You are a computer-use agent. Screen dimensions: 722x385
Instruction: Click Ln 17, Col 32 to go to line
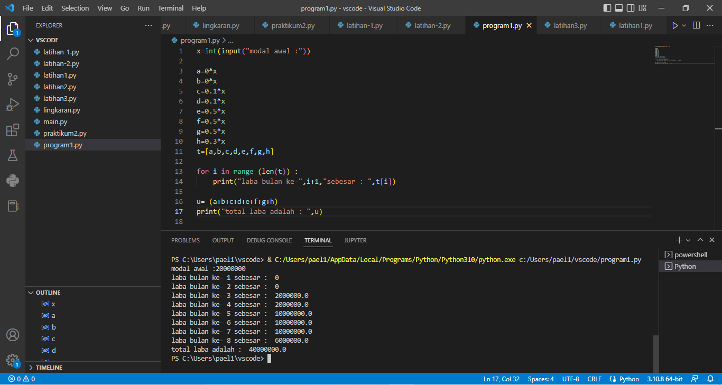tap(501, 379)
